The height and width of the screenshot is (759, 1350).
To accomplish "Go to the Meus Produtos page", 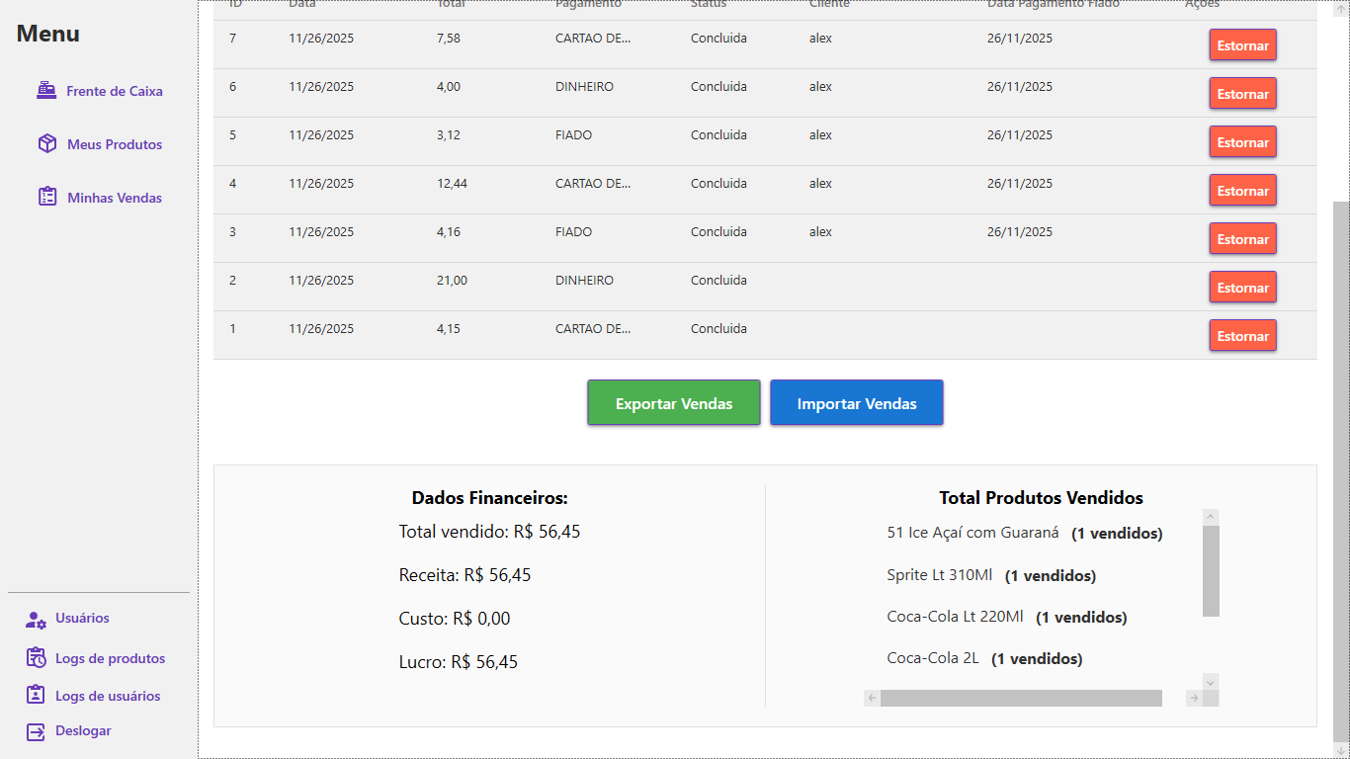I will pos(114,144).
